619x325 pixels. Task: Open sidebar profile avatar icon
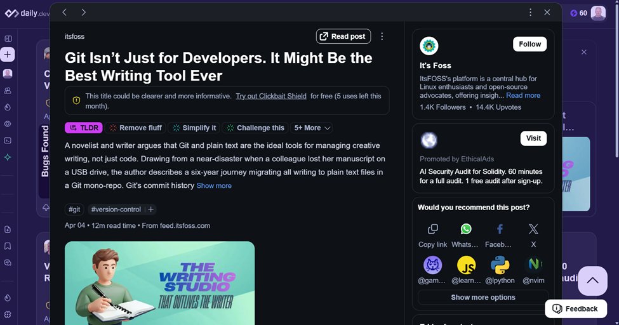[8, 74]
